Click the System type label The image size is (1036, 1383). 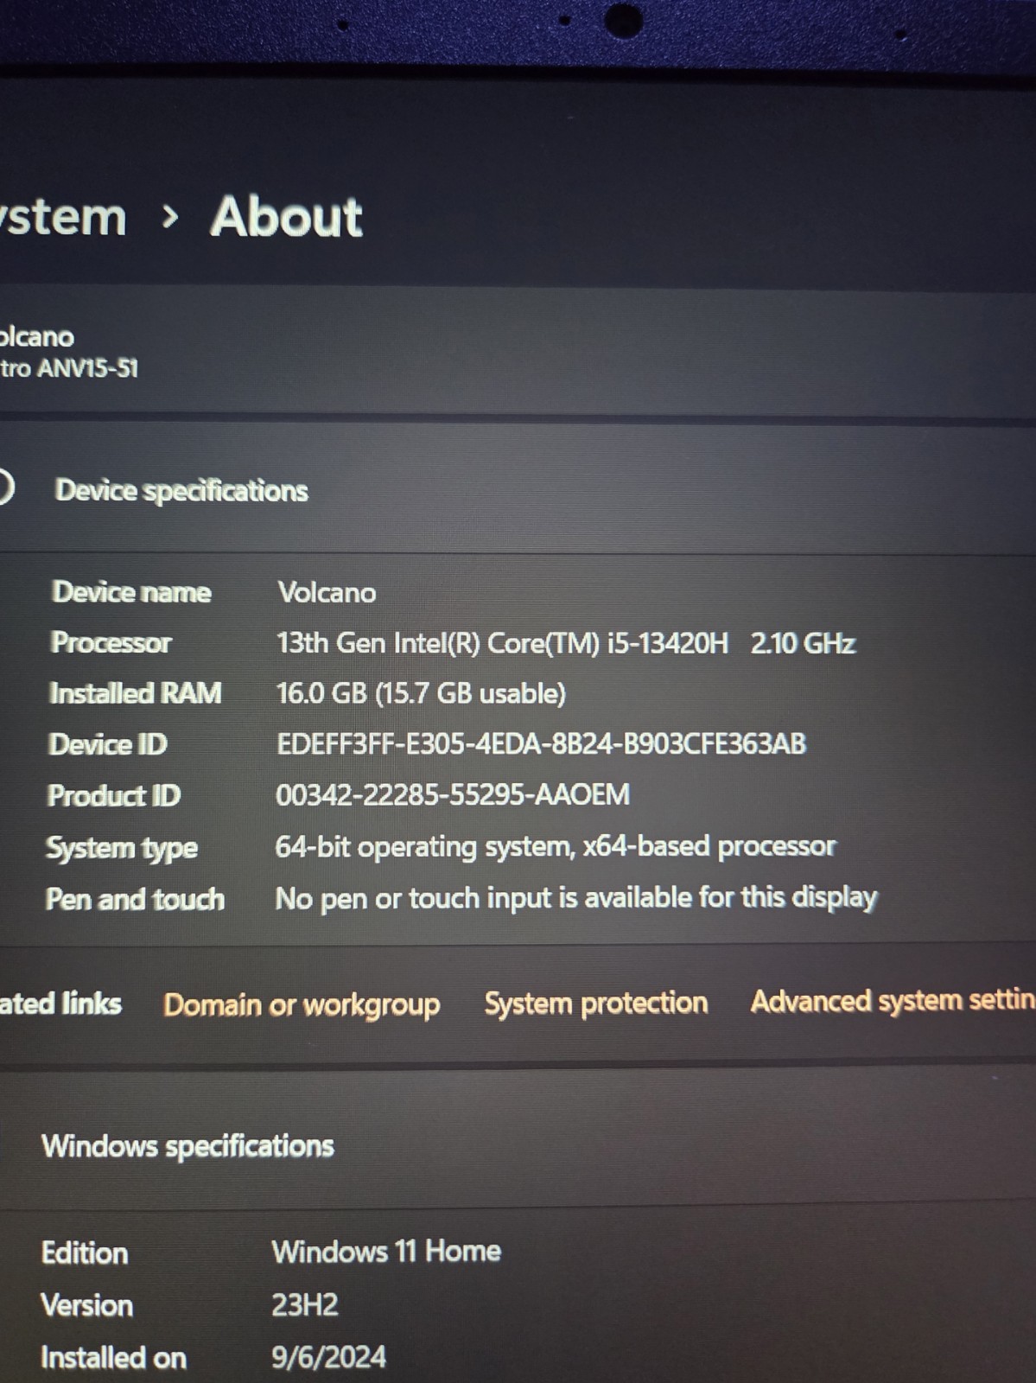tap(122, 848)
